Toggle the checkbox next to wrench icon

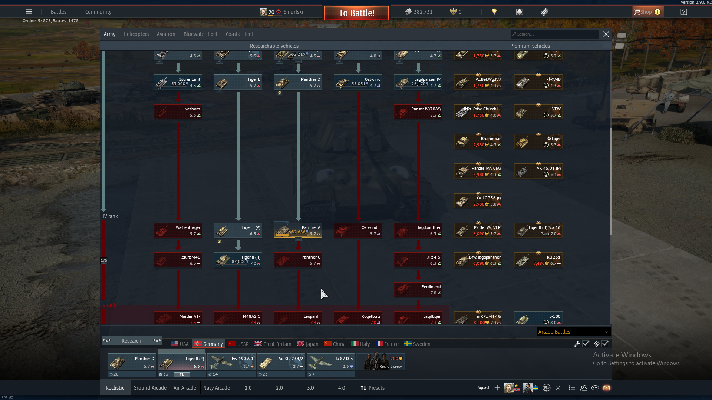coord(586,344)
